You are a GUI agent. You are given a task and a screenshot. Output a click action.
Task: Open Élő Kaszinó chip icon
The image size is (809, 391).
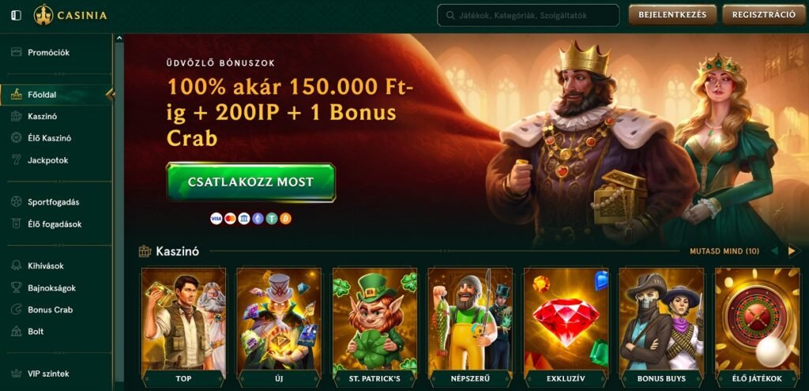point(17,138)
